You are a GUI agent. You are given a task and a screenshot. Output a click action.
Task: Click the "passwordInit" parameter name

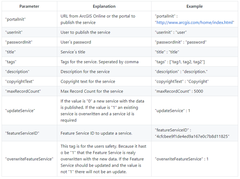pos(19,42)
